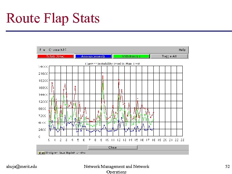
Task: Click the hour 1 x-axis label
Action: (55, 140)
